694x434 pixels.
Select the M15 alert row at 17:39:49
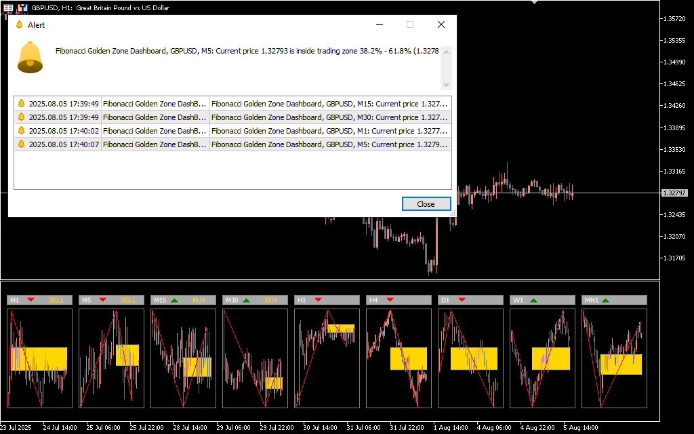(x=232, y=104)
